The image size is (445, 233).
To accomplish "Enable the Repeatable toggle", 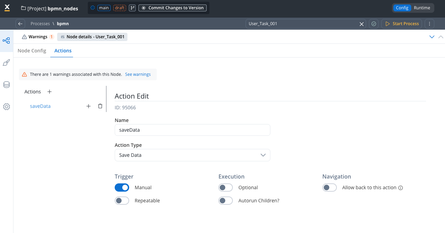I will [122, 201].
